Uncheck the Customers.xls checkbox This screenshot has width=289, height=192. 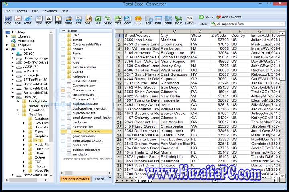(63, 90)
